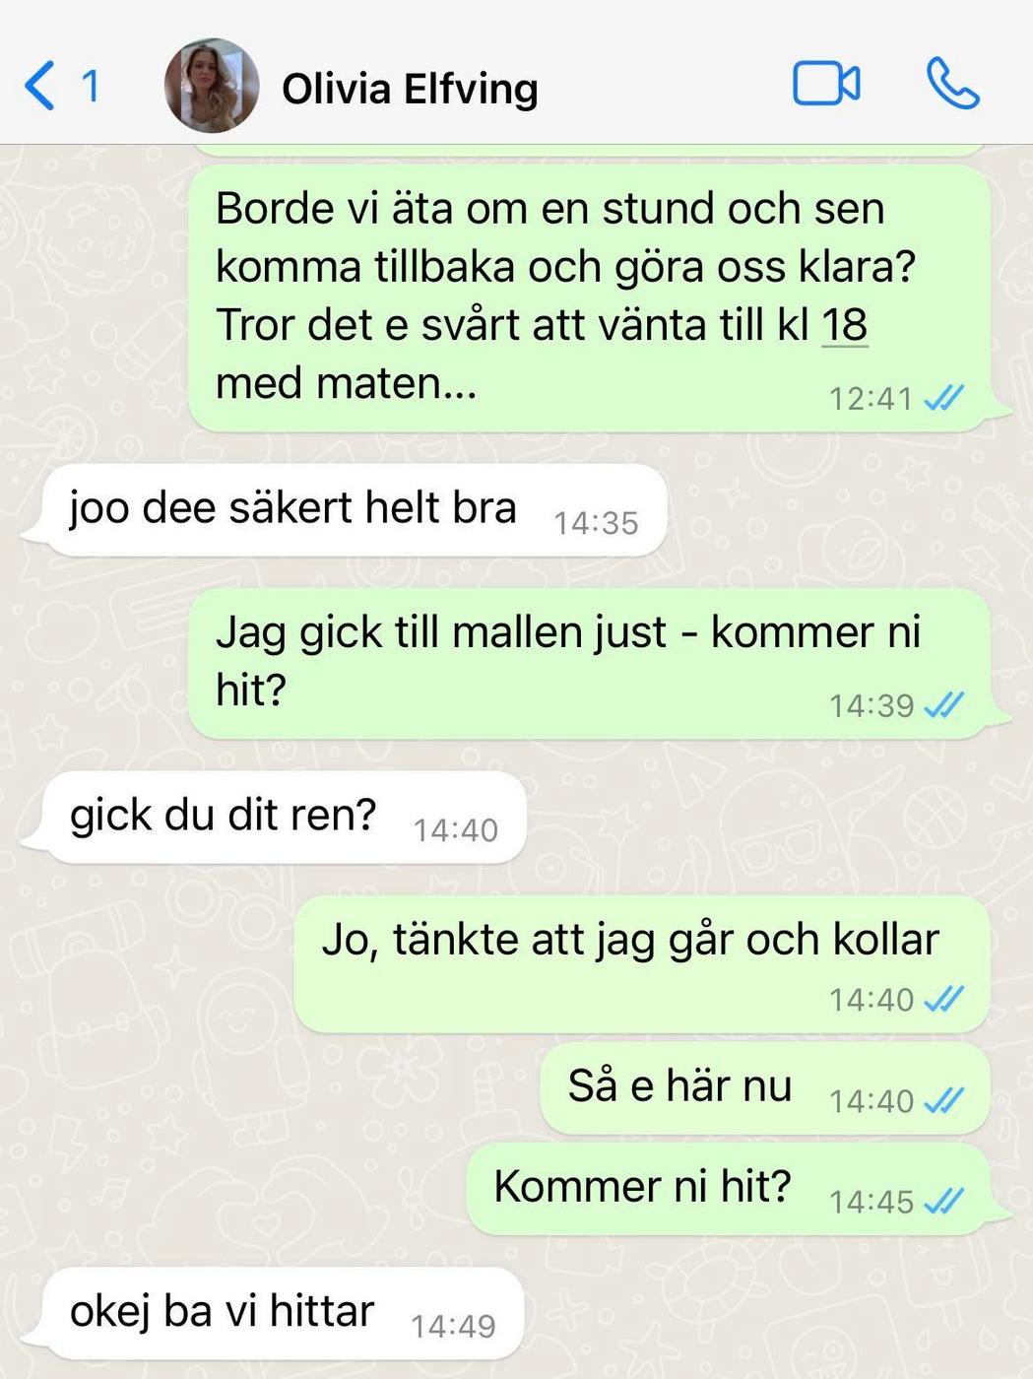Select the 'Borde vi äta om en stund' message
Viewport: 1033px width, 1379px height.
pos(589,296)
